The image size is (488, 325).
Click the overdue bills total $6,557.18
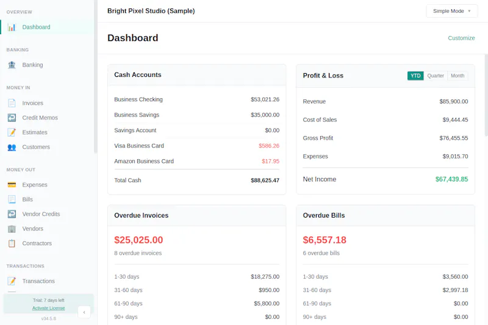(x=325, y=240)
